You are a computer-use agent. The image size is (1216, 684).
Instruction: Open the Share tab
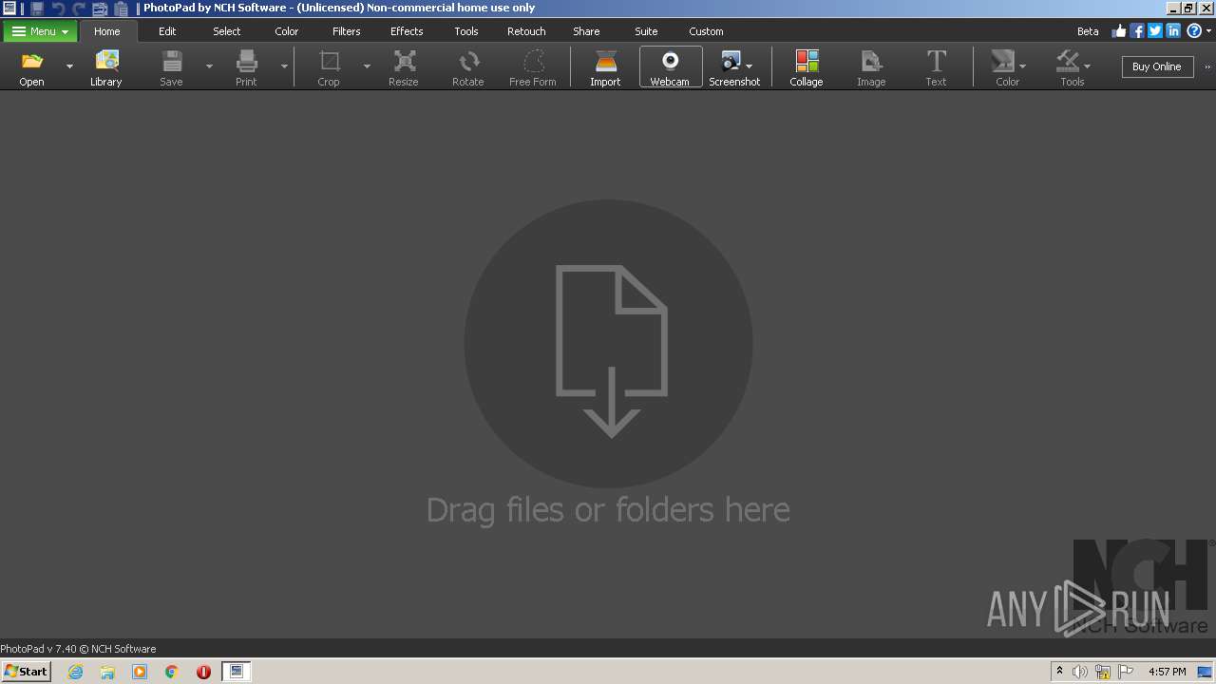[586, 31]
